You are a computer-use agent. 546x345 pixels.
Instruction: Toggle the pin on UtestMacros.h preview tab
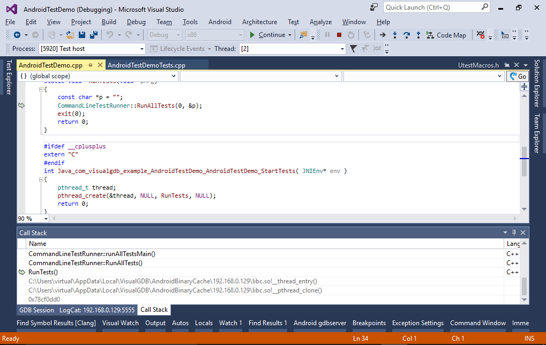pyautogui.click(x=507, y=65)
